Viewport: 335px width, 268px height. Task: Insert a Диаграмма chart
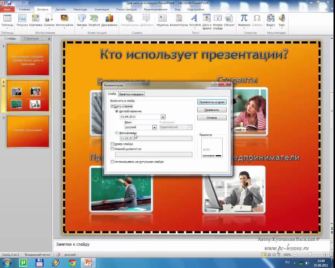[109, 18]
